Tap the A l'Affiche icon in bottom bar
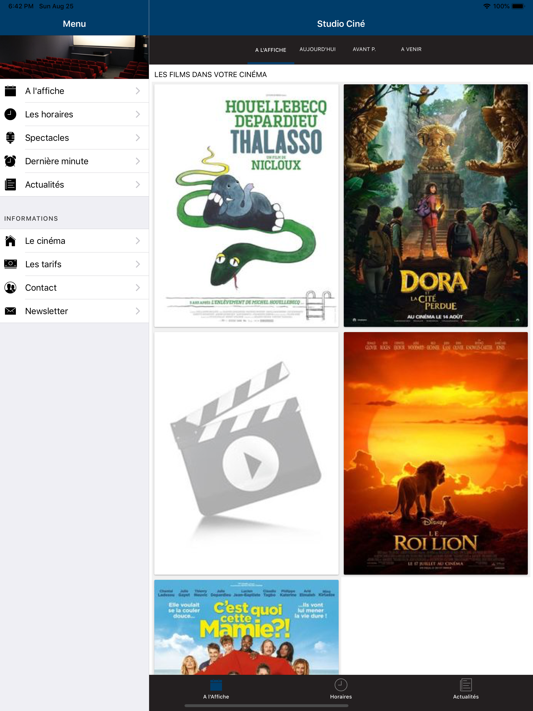This screenshot has height=711, width=533. tap(216, 685)
